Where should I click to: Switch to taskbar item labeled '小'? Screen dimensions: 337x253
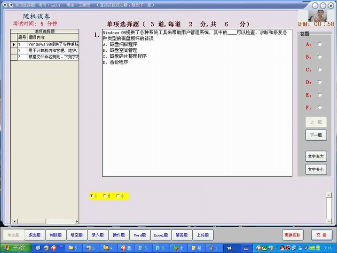pyautogui.click(x=179, y=248)
